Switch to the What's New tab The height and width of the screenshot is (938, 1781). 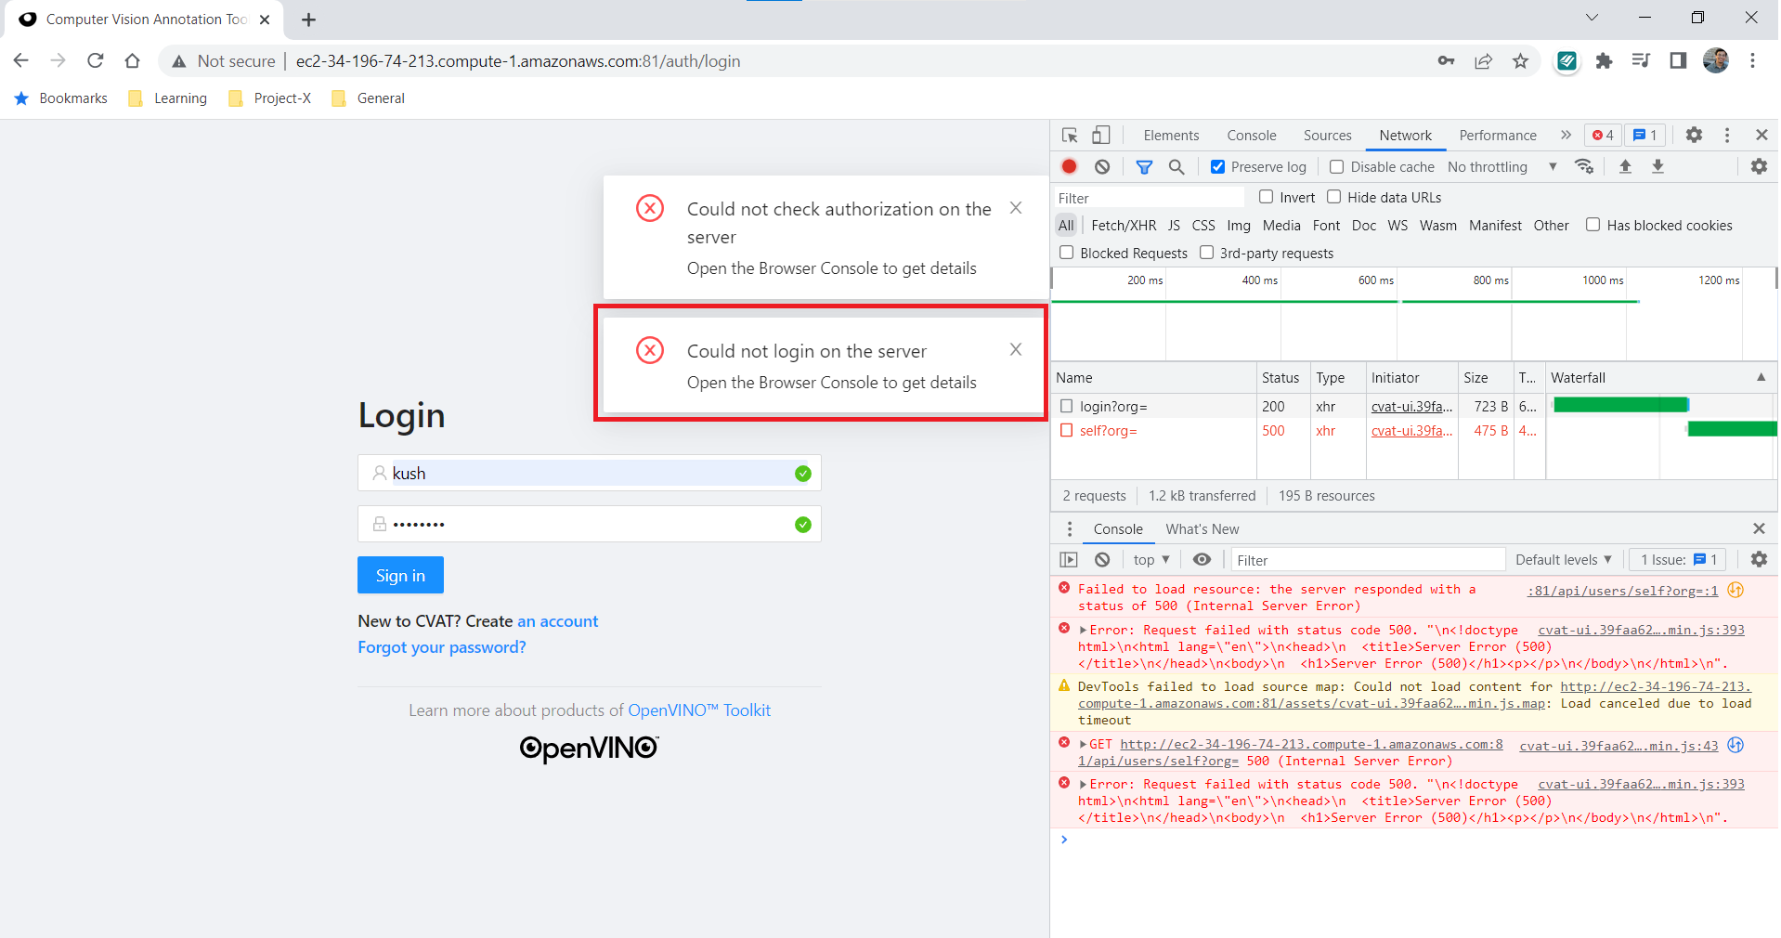(1202, 528)
